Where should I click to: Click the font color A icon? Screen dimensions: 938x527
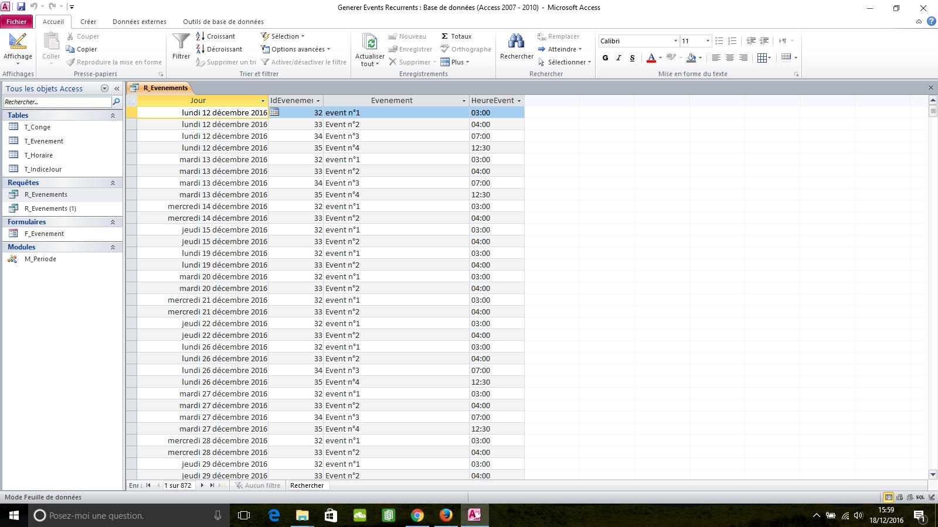point(651,57)
